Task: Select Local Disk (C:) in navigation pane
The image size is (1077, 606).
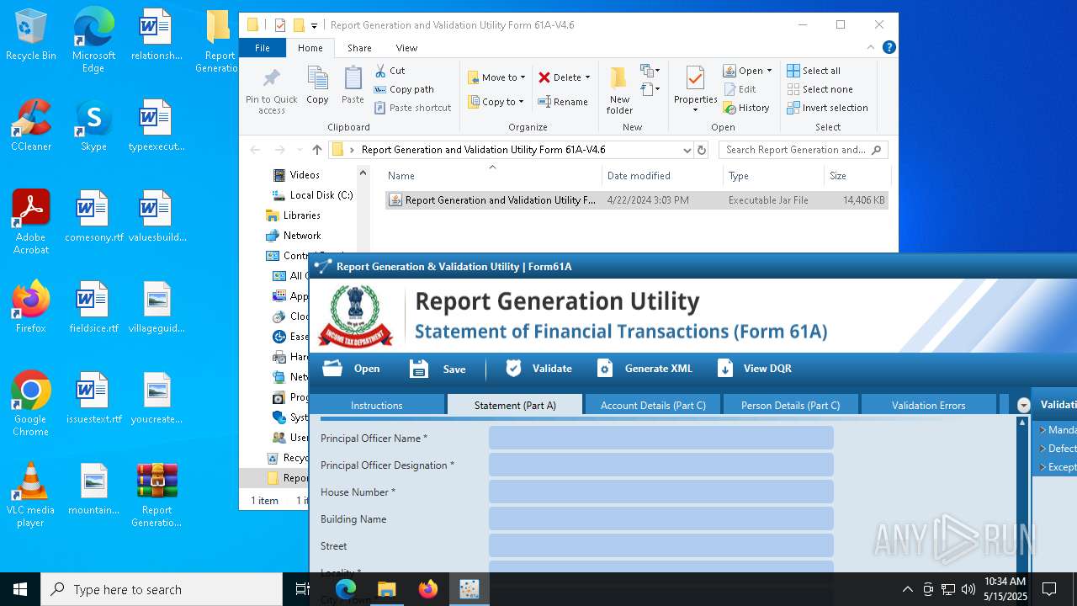Action: [312, 195]
